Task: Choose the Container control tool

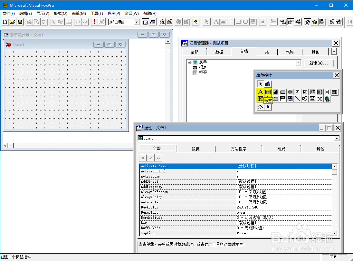Action: (312, 99)
